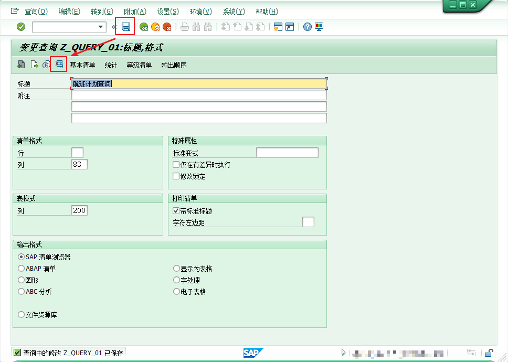
Task: Select the 文件资源库 radio button
Action: pos(21,314)
